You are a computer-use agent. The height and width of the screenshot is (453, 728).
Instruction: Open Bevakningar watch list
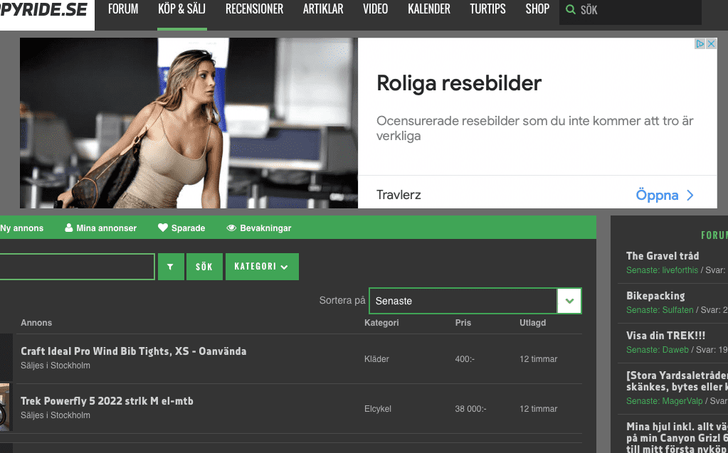[x=265, y=228]
